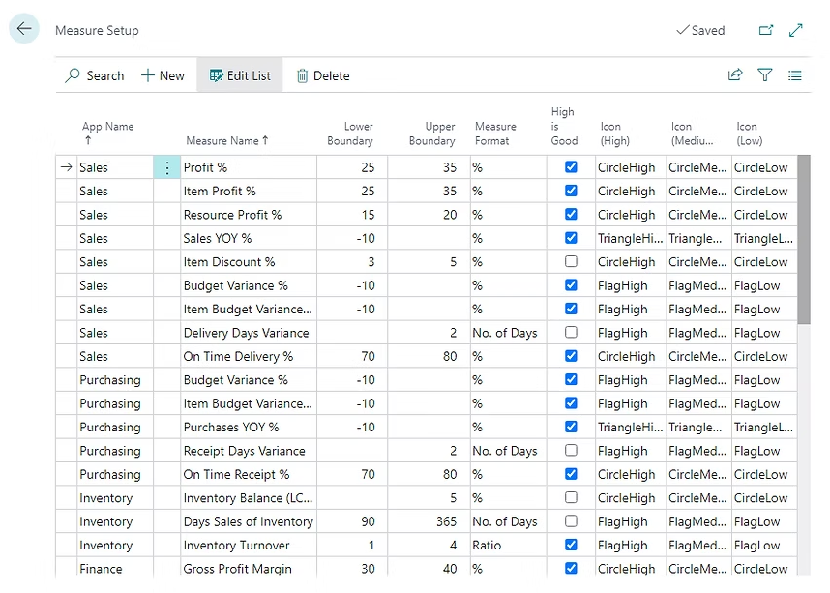Viewport: 830px width, 593px height.
Task: Uncheck High is Good for Profit %
Action: point(571,167)
